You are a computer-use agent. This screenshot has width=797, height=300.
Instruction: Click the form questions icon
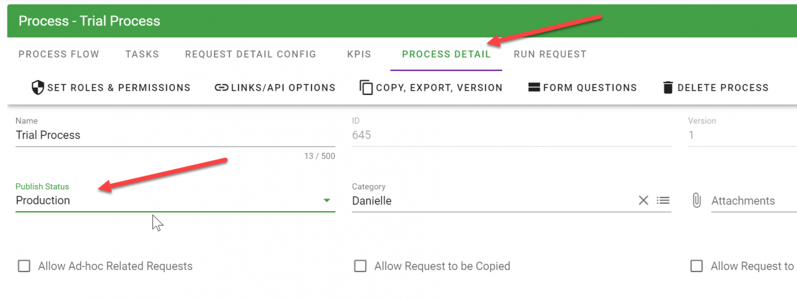533,88
